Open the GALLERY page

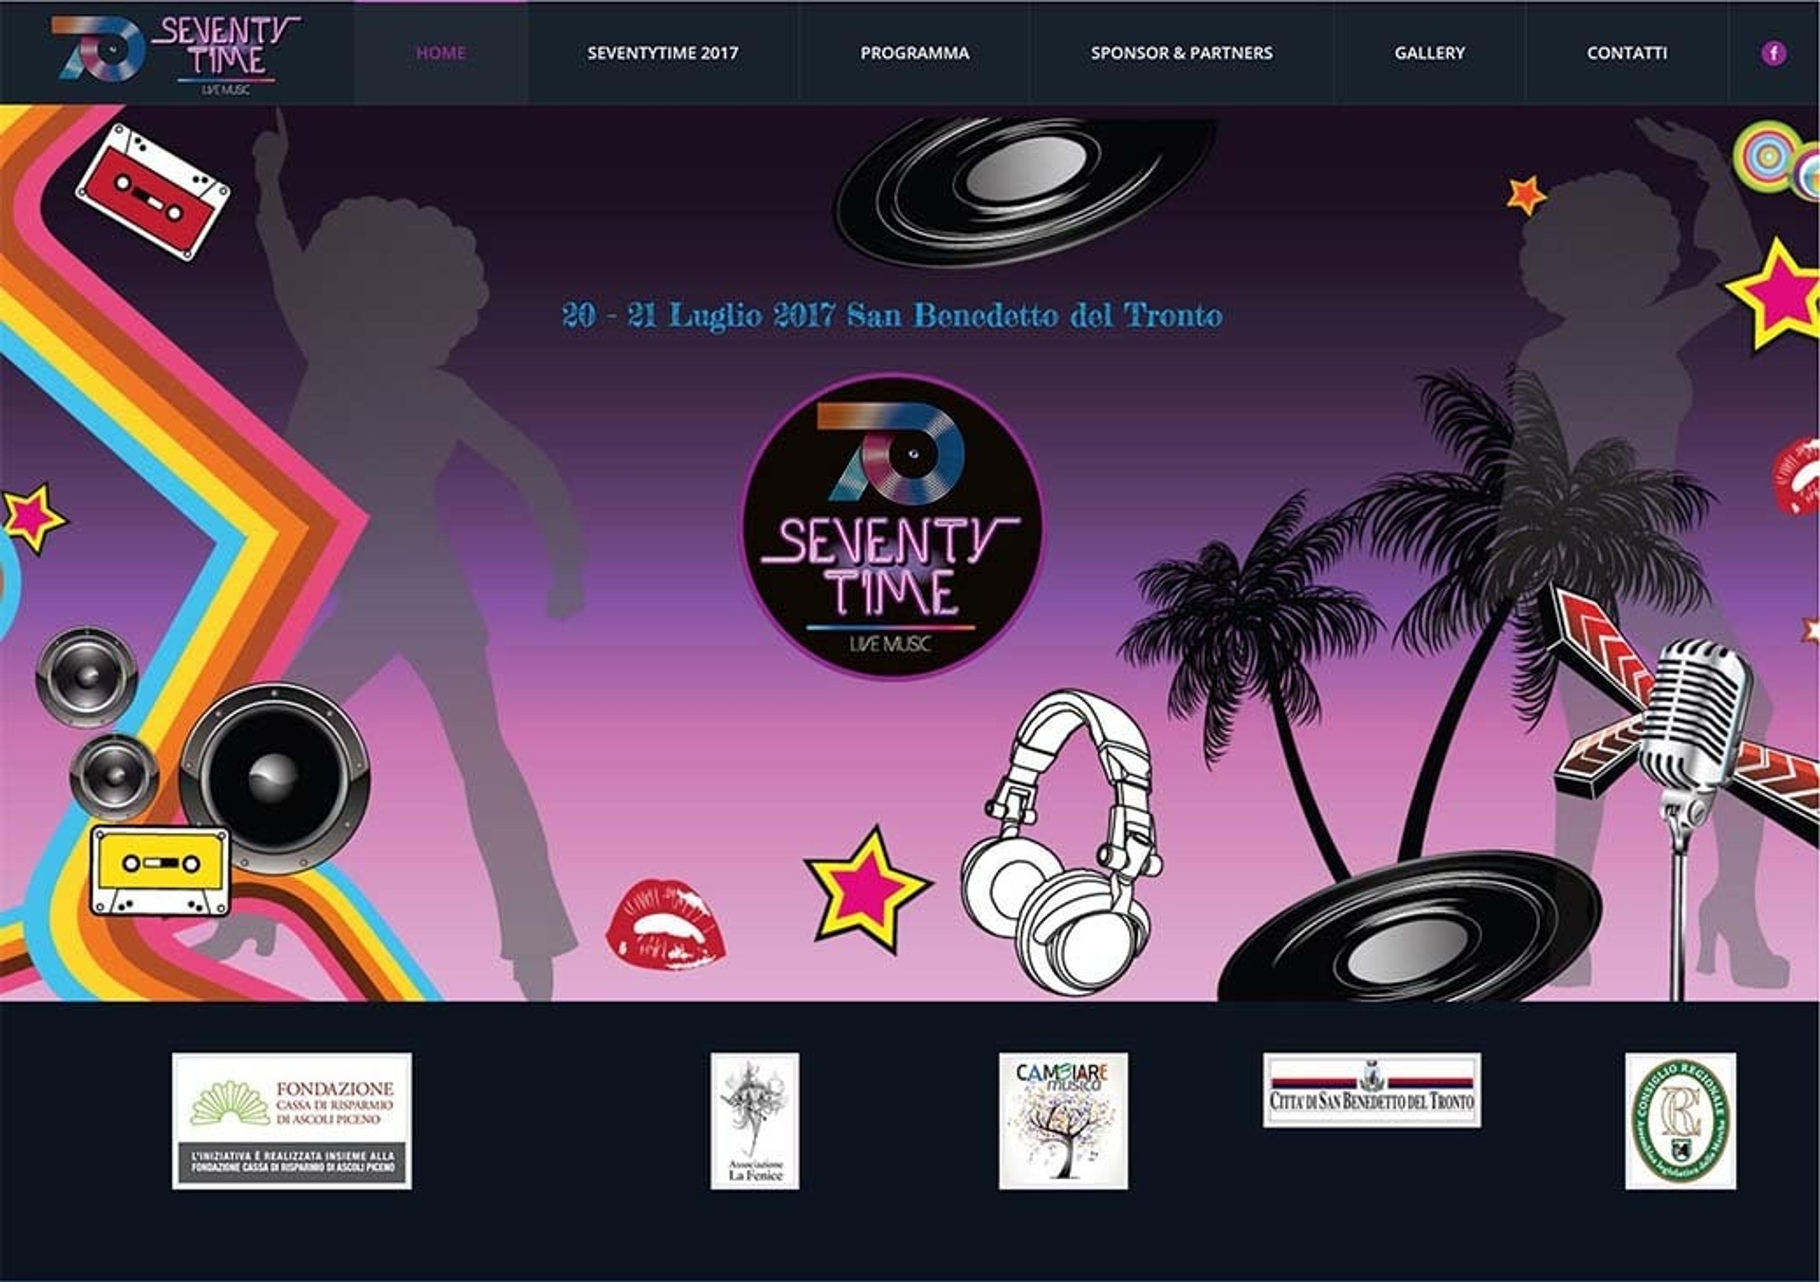tap(1430, 53)
